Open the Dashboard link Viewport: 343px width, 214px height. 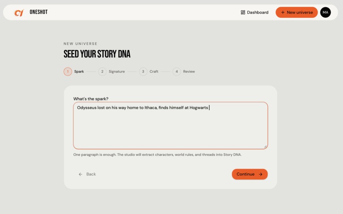[x=254, y=12]
